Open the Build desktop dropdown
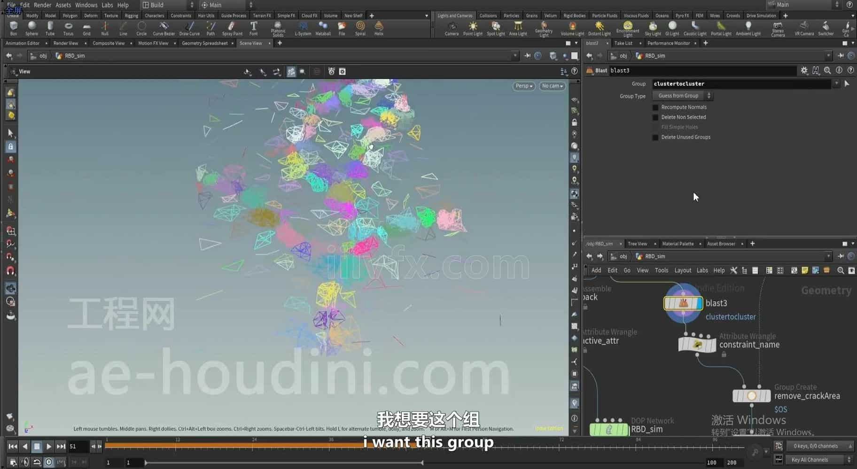 168,5
